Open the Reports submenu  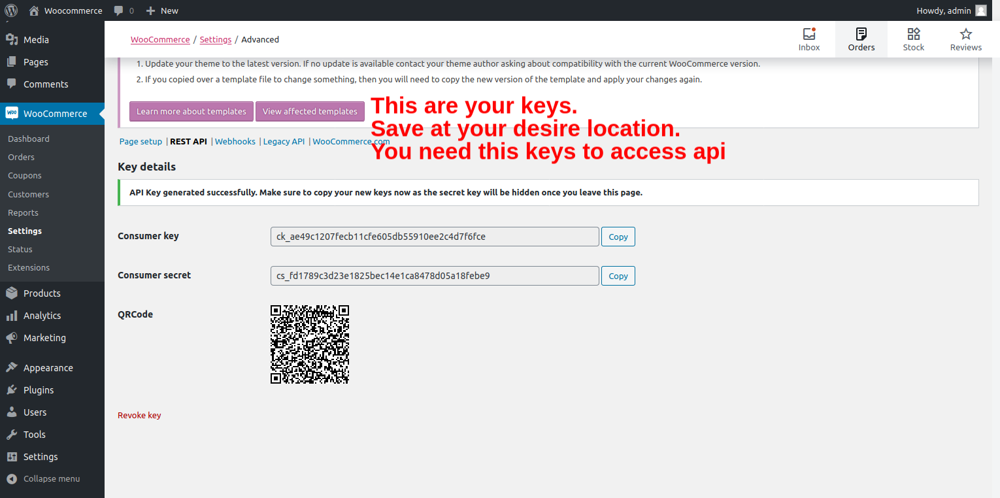23,212
